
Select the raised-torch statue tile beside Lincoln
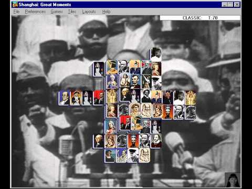(146, 81)
